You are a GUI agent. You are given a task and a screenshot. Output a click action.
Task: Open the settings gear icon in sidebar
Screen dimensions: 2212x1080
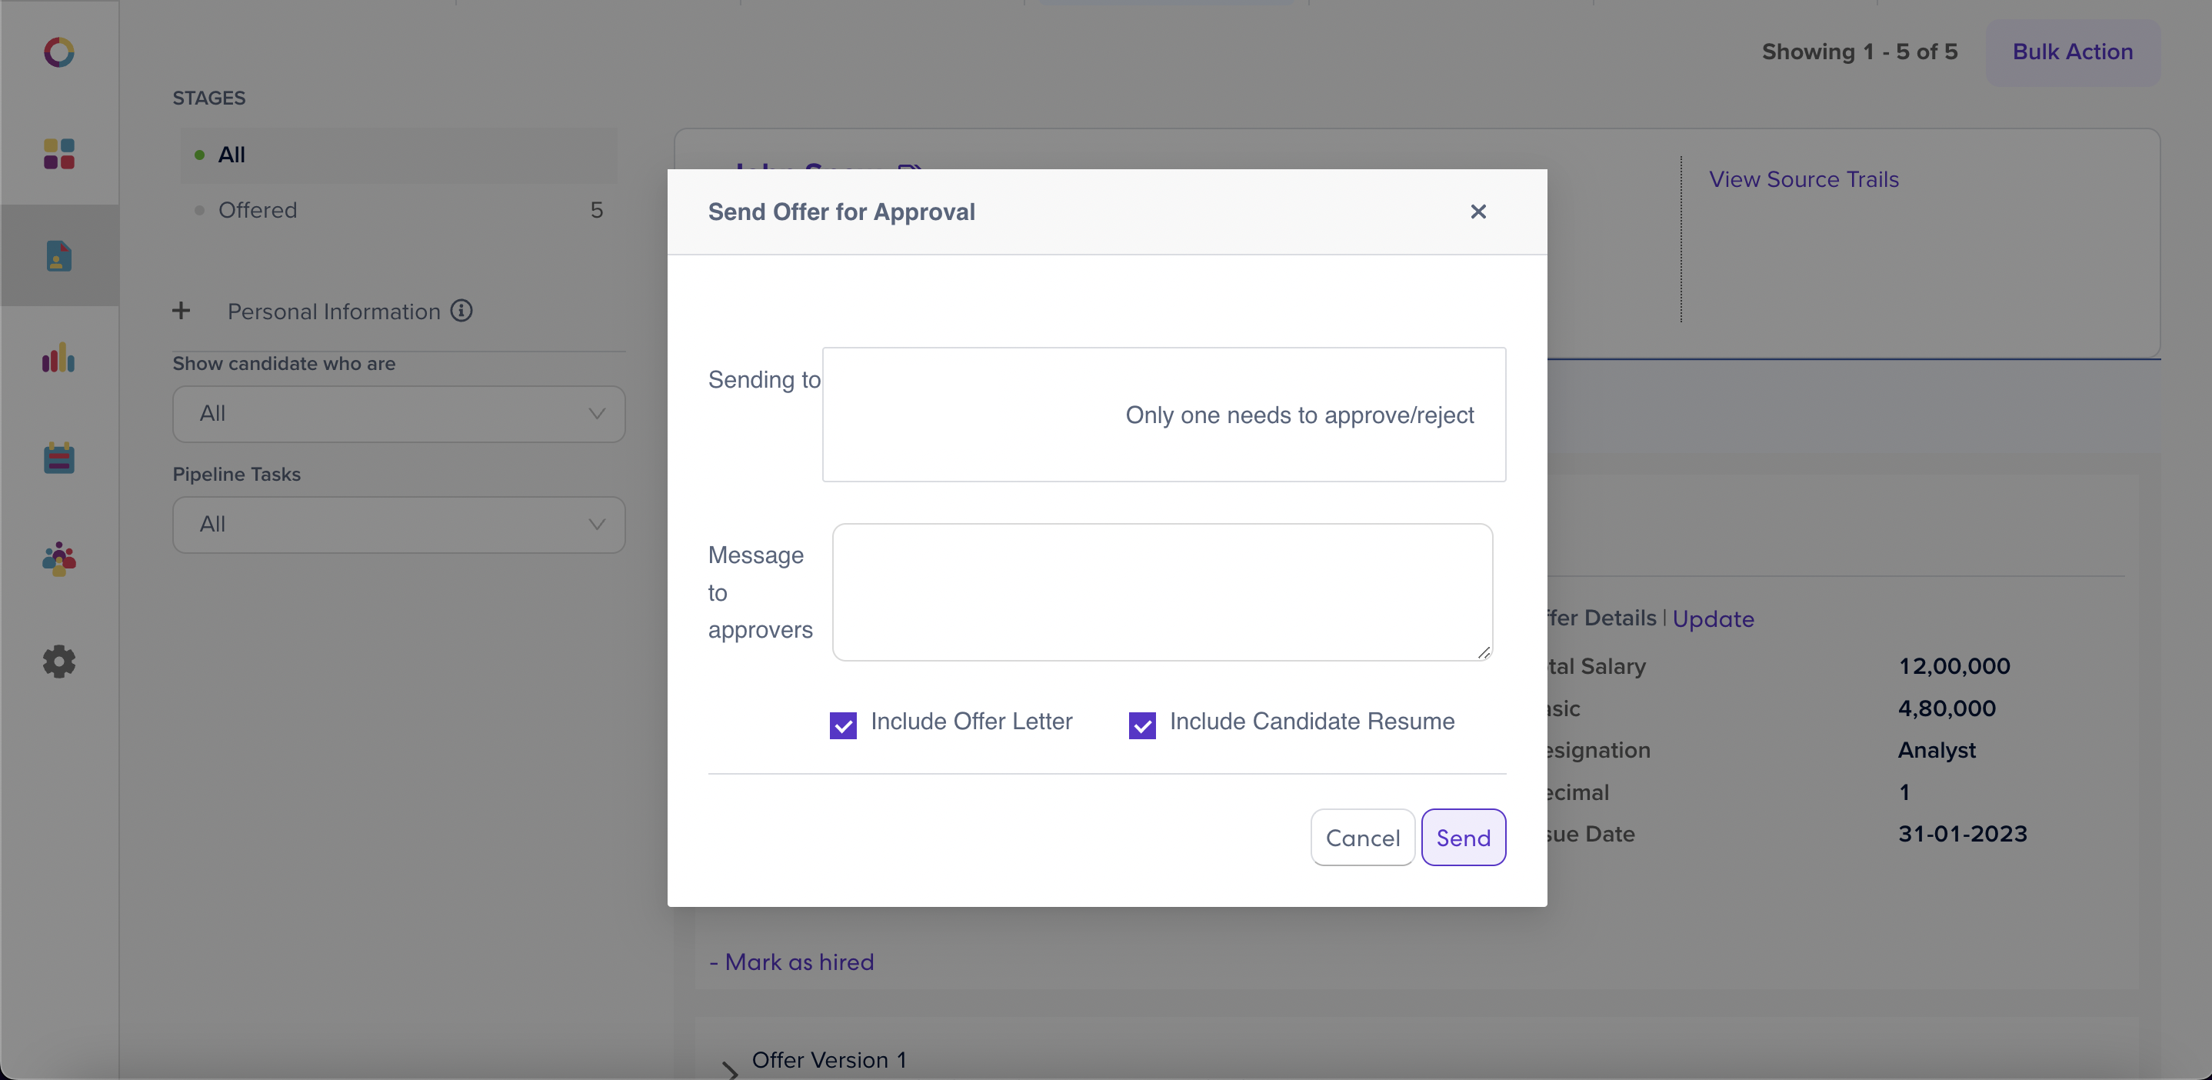59,661
